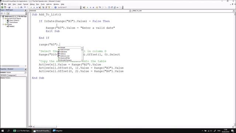Open Locals Window icon on Debug toolbar

click(109, 7)
